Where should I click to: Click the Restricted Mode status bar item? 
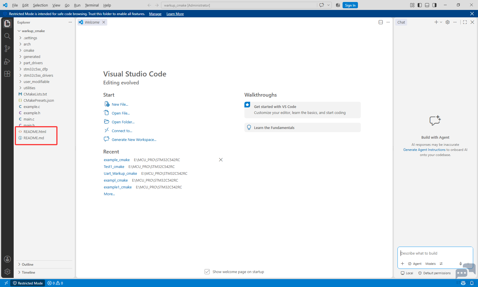(28, 283)
